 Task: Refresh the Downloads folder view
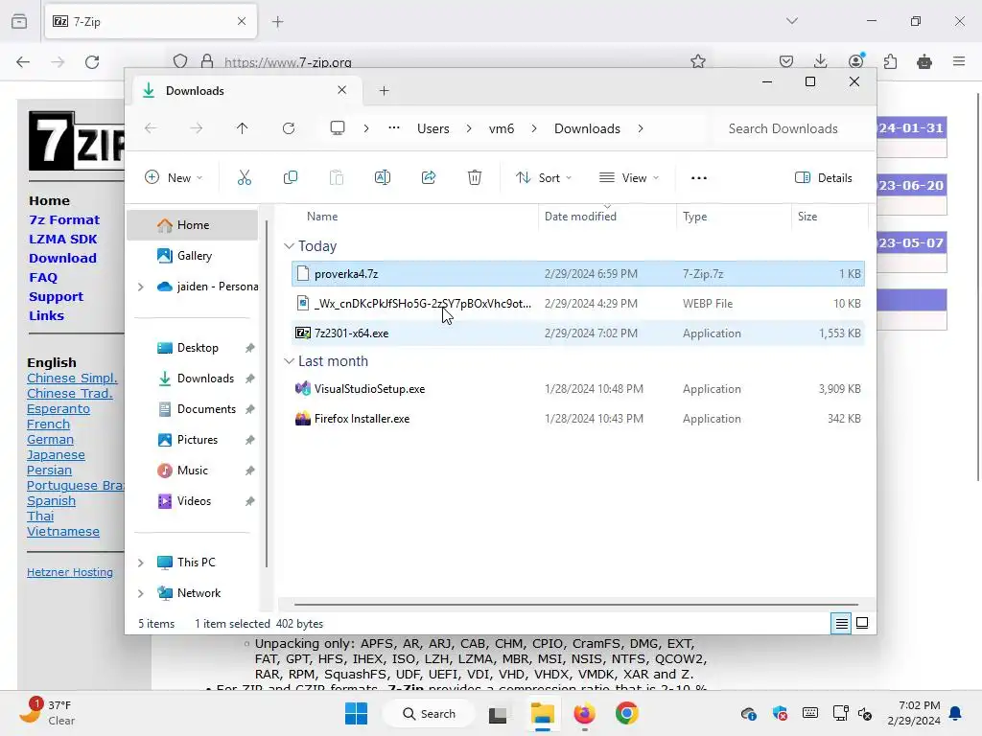[x=289, y=128]
